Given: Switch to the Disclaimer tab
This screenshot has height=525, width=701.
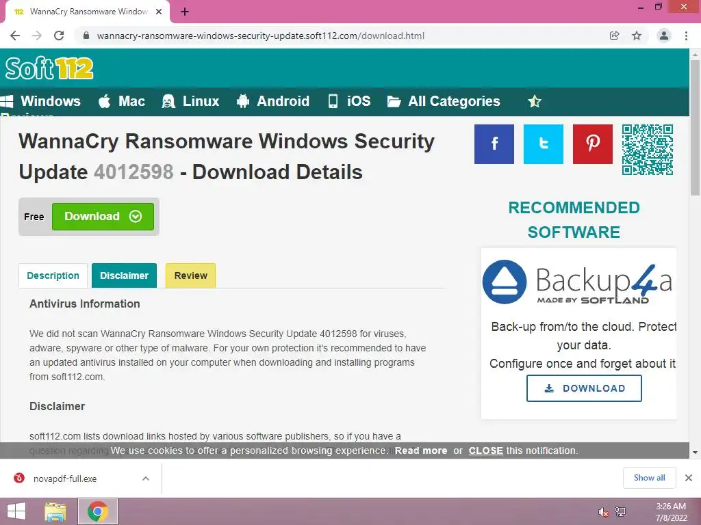Looking at the screenshot, I should point(125,275).
